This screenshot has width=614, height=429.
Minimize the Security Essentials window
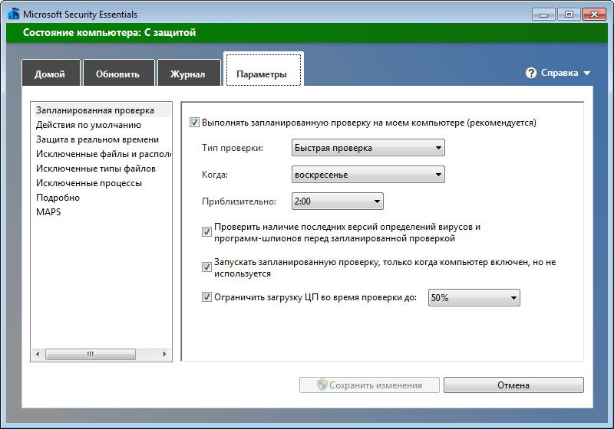pyautogui.click(x=543, y=15)
